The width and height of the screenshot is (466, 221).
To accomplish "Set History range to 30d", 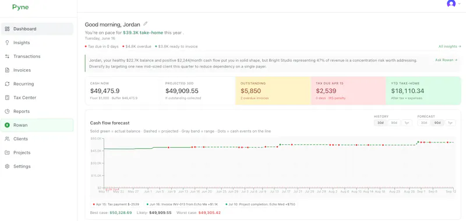I will coord(380,123).
